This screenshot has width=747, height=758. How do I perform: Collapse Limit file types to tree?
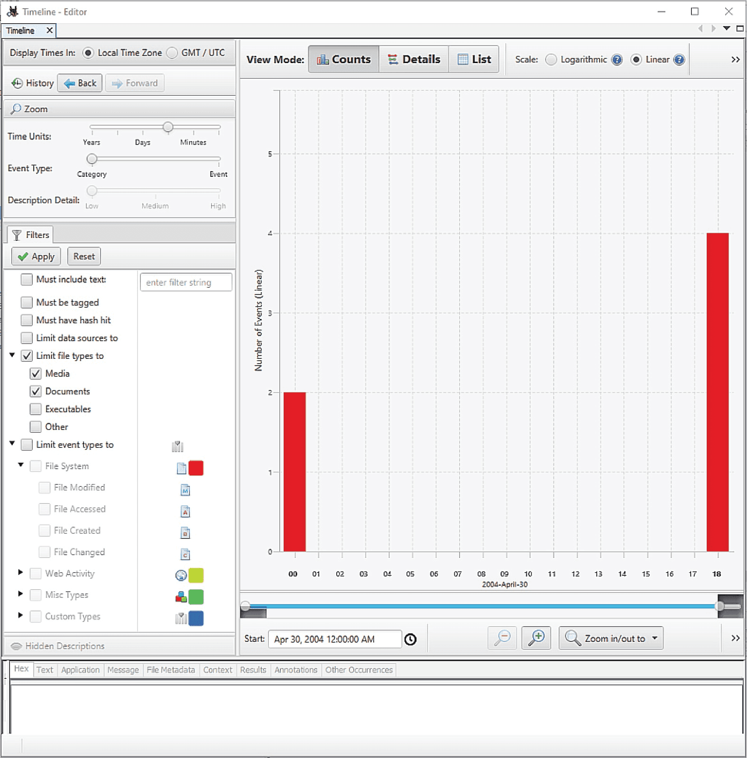coord(12,355)
